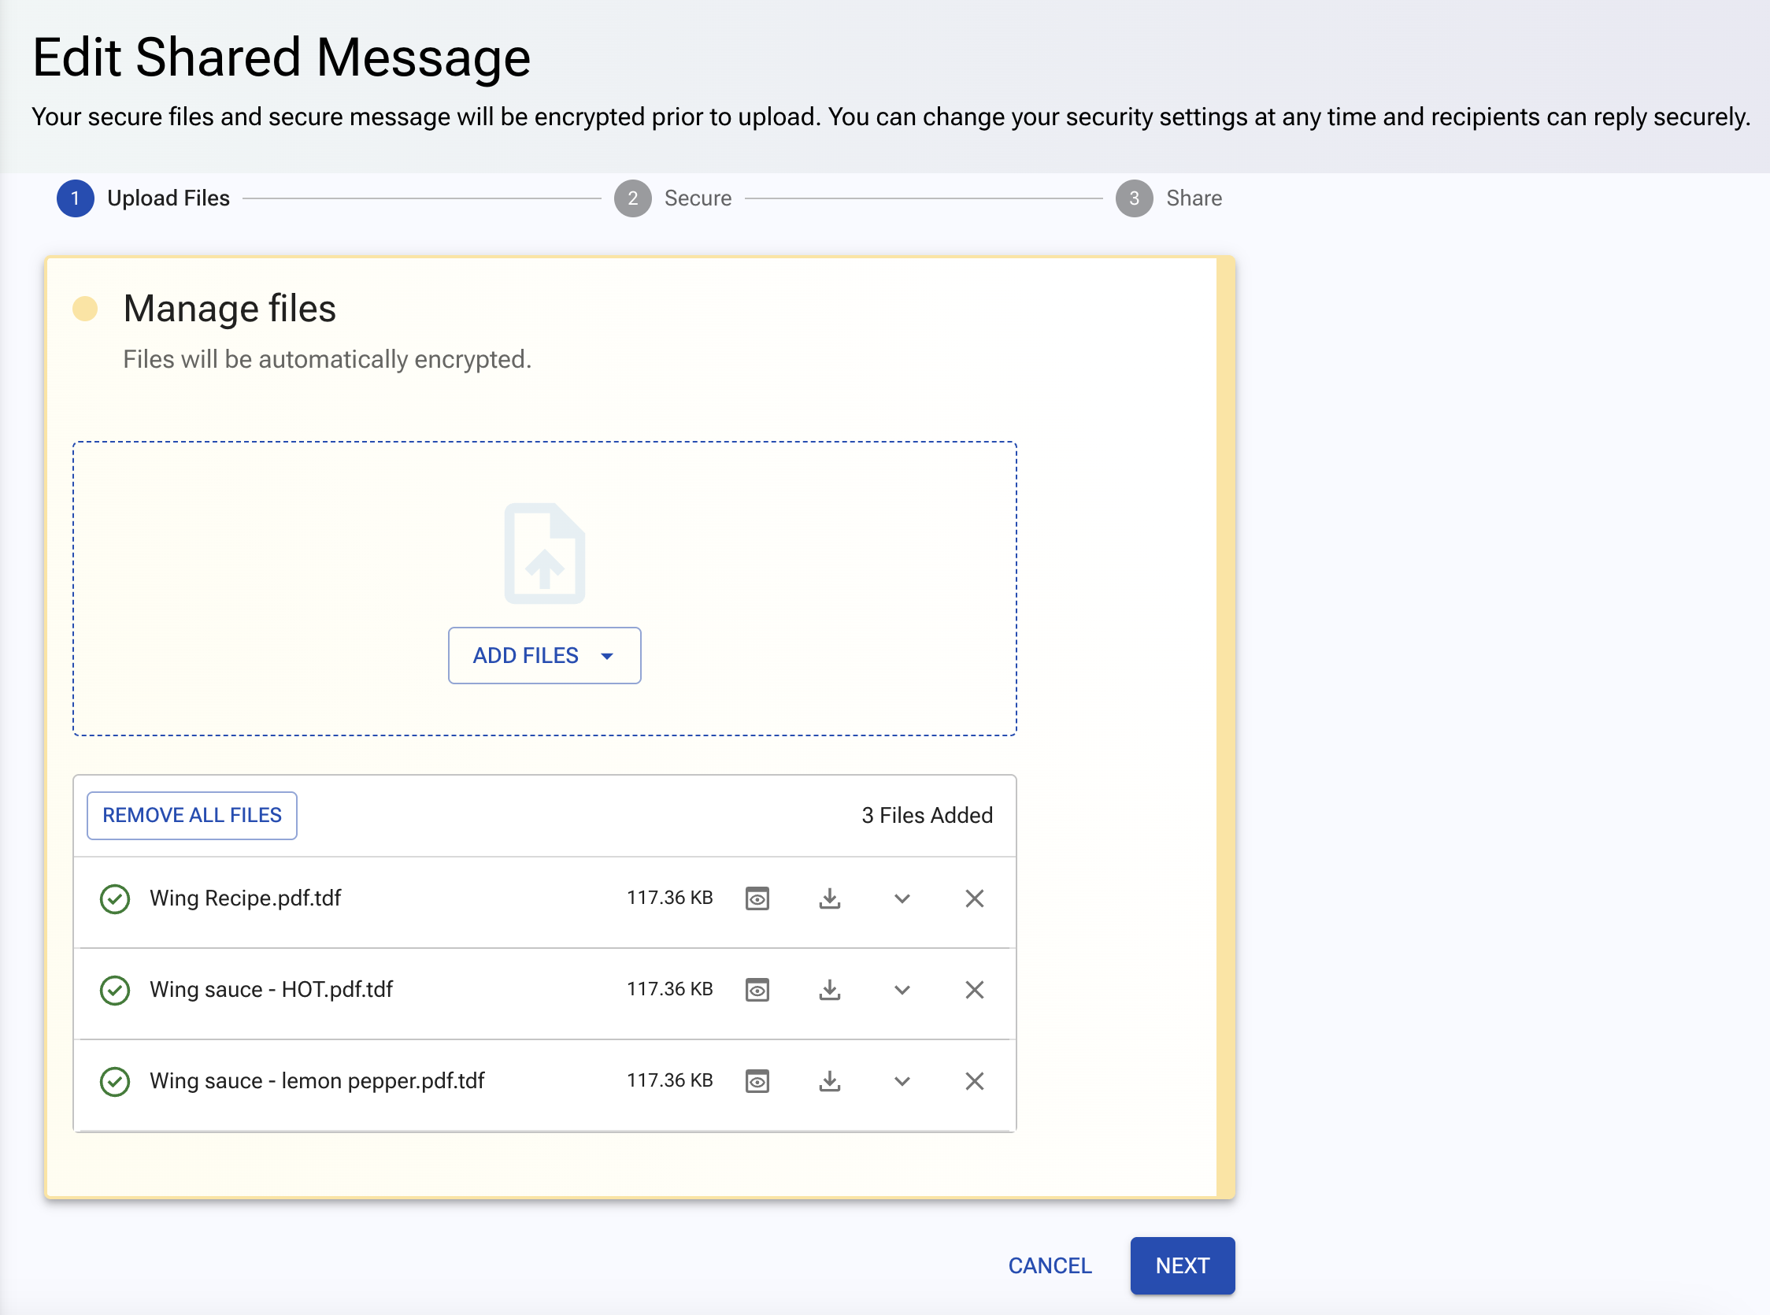1770x1315 pixels.
Task: Preview the Wing sauce - lemon pepper file
Action: [757, 1081]
